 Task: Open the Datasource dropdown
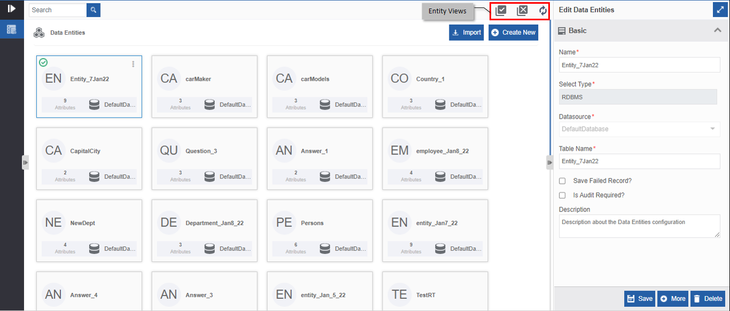(640, 129)
